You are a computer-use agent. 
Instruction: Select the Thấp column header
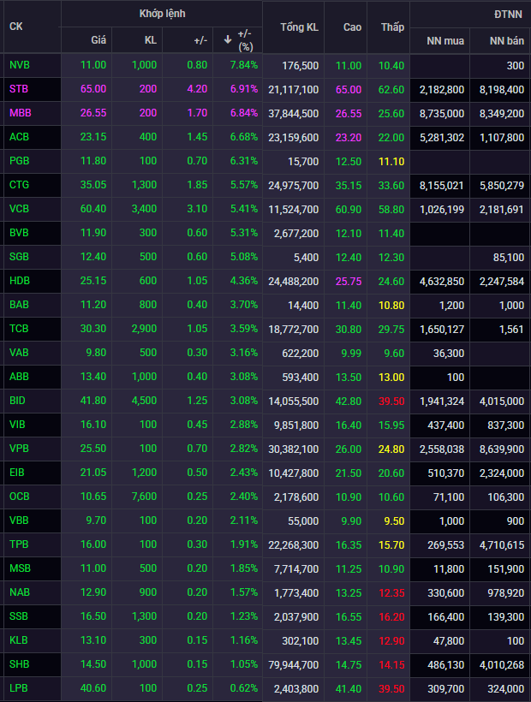pos(392,27)
